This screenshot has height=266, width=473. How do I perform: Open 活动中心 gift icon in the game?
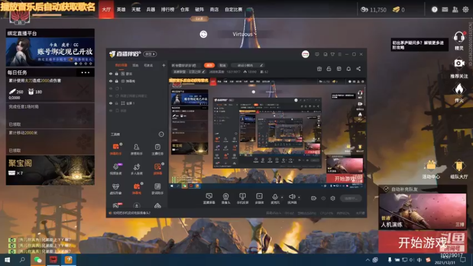click(x=431, y=166)
